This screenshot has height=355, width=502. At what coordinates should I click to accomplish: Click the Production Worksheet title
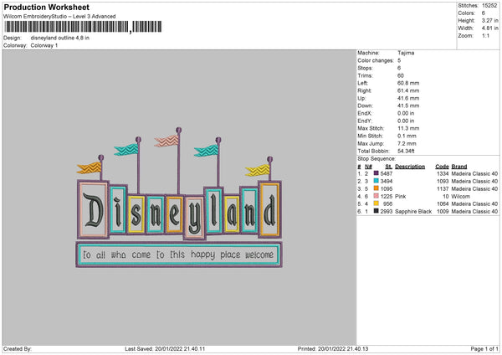pos(37,6)
